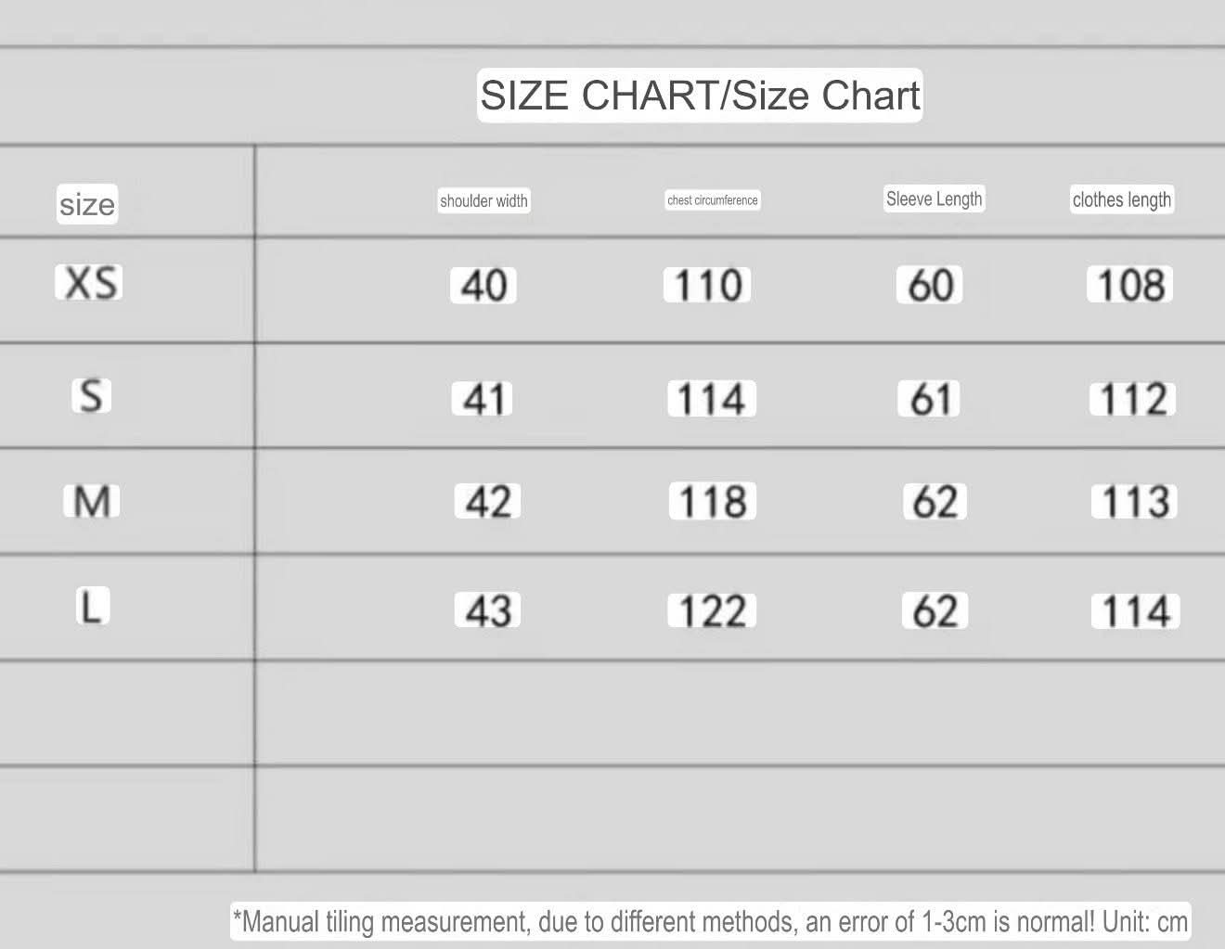Click M clothes length value 113
The width and height of the screenshot is (1225, 949).
[1134, 502]
